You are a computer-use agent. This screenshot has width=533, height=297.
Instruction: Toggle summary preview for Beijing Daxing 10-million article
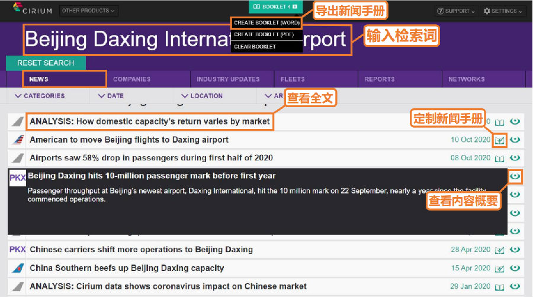click(x=515, y=176)
